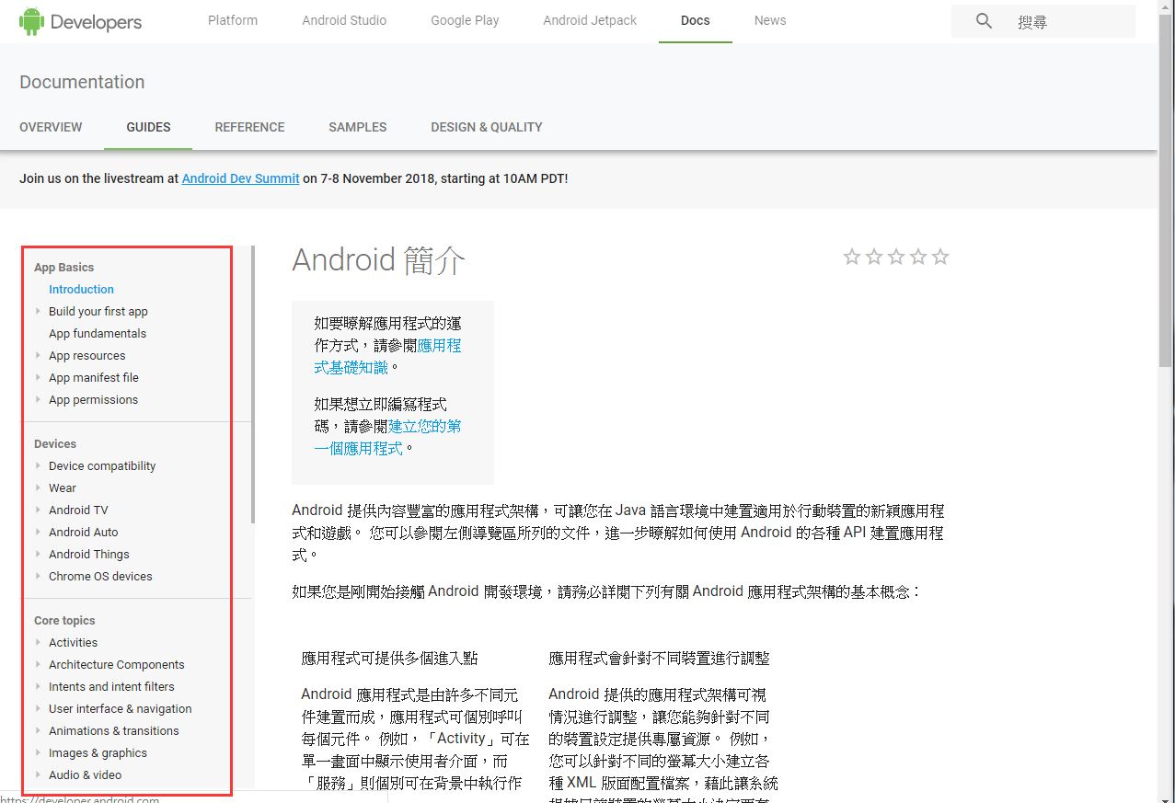Viewport: 1175px width, 803px height.
Task: Click the sidebar navigation scrollbar
Action: tap(253, 384)
